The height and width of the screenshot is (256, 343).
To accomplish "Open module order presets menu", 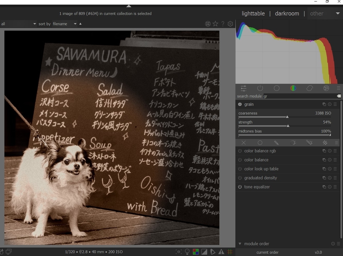I will click(x=338, y=244).
